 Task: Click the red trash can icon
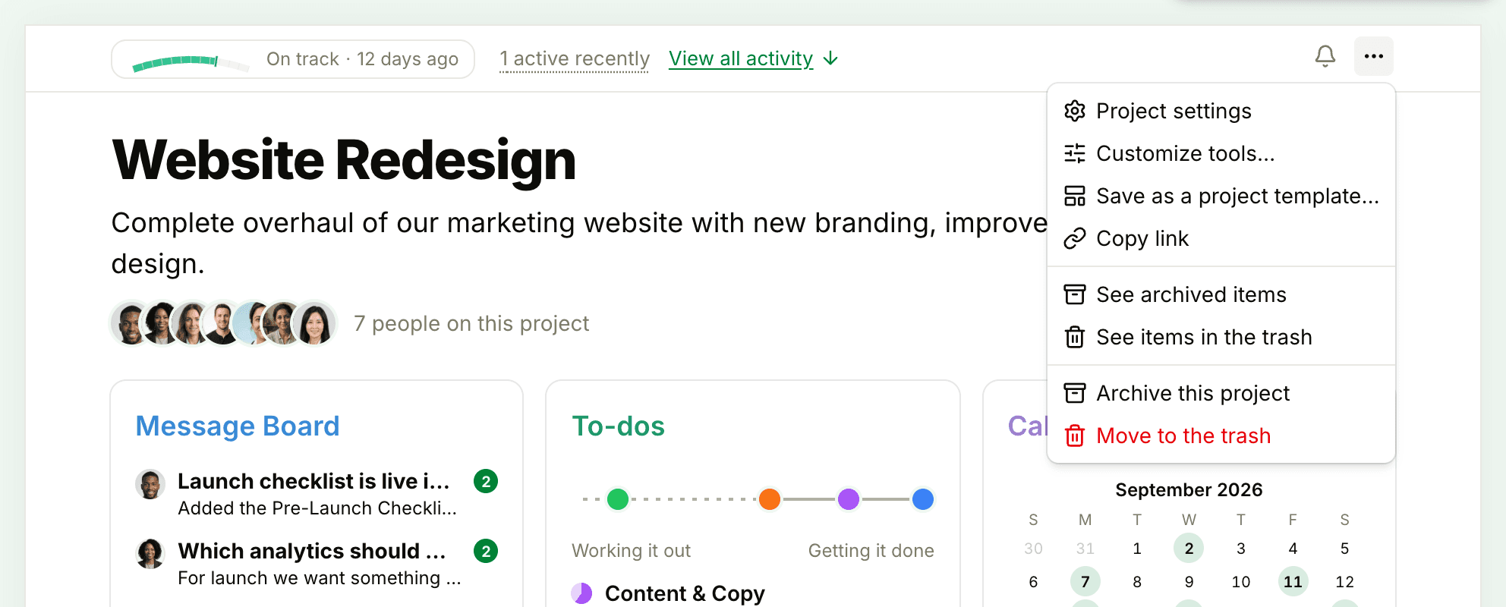point(1075,436)
